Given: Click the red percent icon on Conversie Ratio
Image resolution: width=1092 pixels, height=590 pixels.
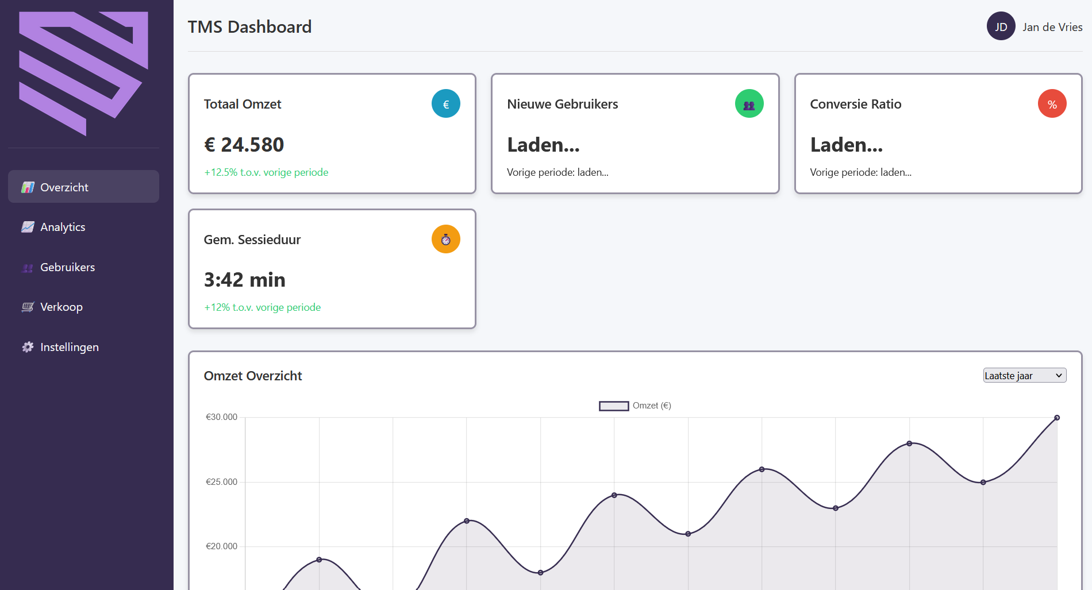Looking at the screenshot, I should pos(1052,104).
